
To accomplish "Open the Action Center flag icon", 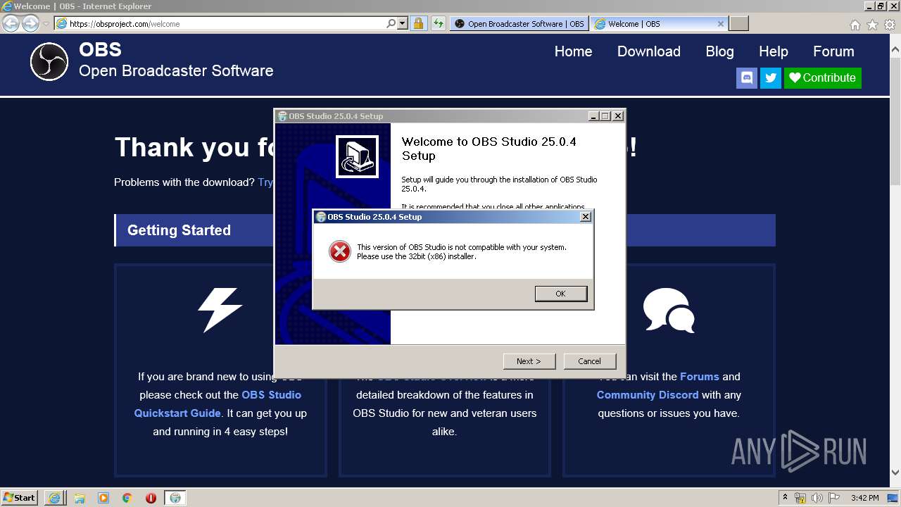I will click(834, 498).
